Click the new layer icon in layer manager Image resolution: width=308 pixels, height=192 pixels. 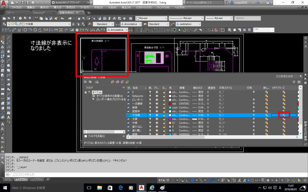click(112, 82)
